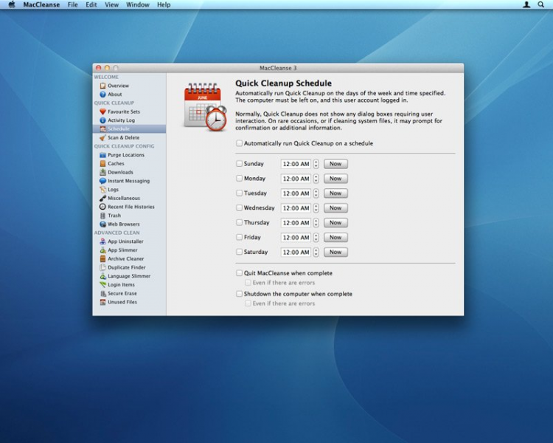Select the Favourite Sets heart icon
Screen dimensions: 553x443
[102, 111]
